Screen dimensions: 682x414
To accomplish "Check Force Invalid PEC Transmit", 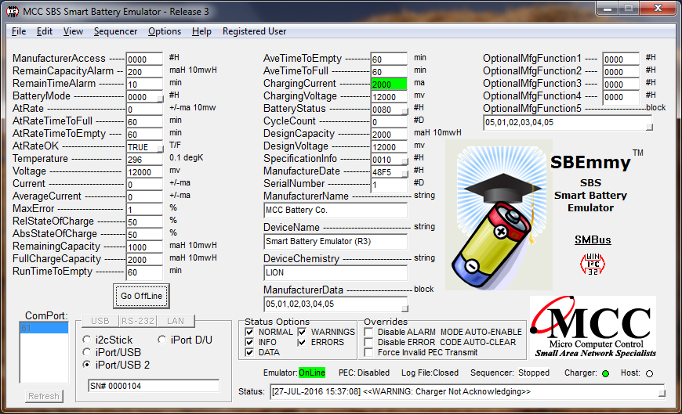I will 369,352.
